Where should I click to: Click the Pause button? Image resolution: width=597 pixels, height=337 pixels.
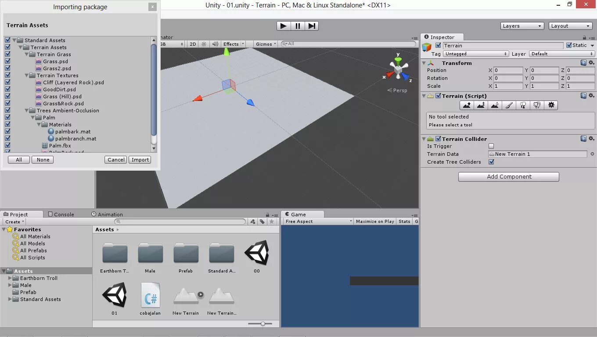click(x=298, y=26)
